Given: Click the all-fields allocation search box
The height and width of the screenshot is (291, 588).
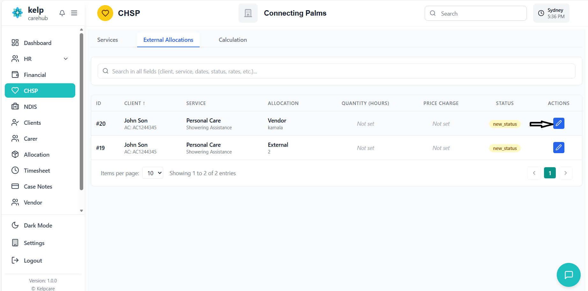Looking at the screenshot, I should coord(336,71).
